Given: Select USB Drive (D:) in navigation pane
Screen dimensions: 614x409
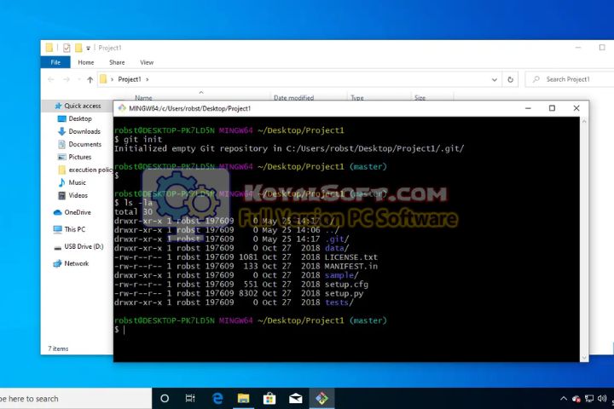Looking at the screenshot, I should [x=84, y=246].
